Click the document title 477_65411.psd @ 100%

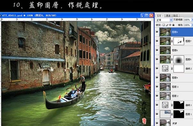point(18,15)
